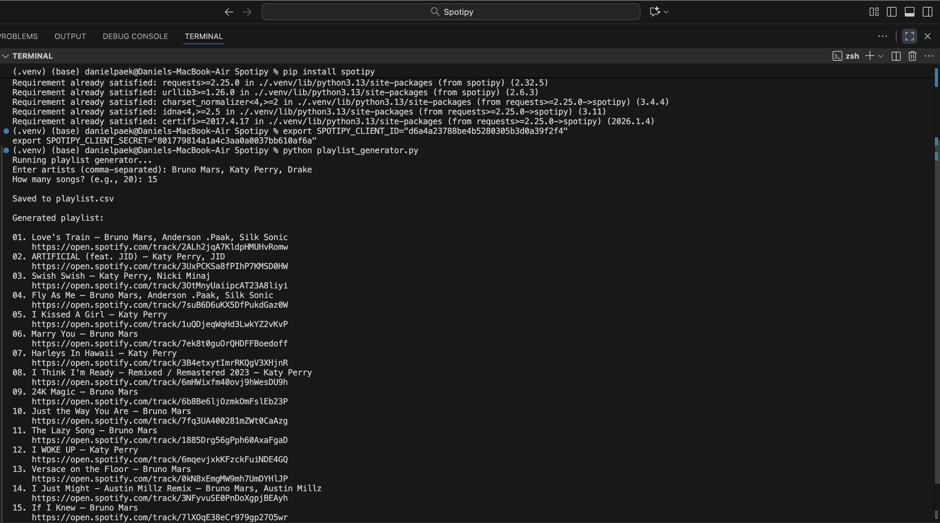Screen dimensions: 940x523
Task: Open the Copilot dropdown chevron
Action: pyautogui.click(x=666, y=12)
